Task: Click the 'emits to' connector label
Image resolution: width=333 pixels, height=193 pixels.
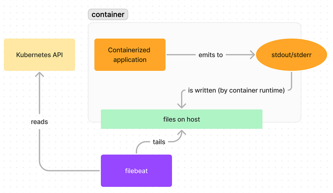Action: point(211,55)
